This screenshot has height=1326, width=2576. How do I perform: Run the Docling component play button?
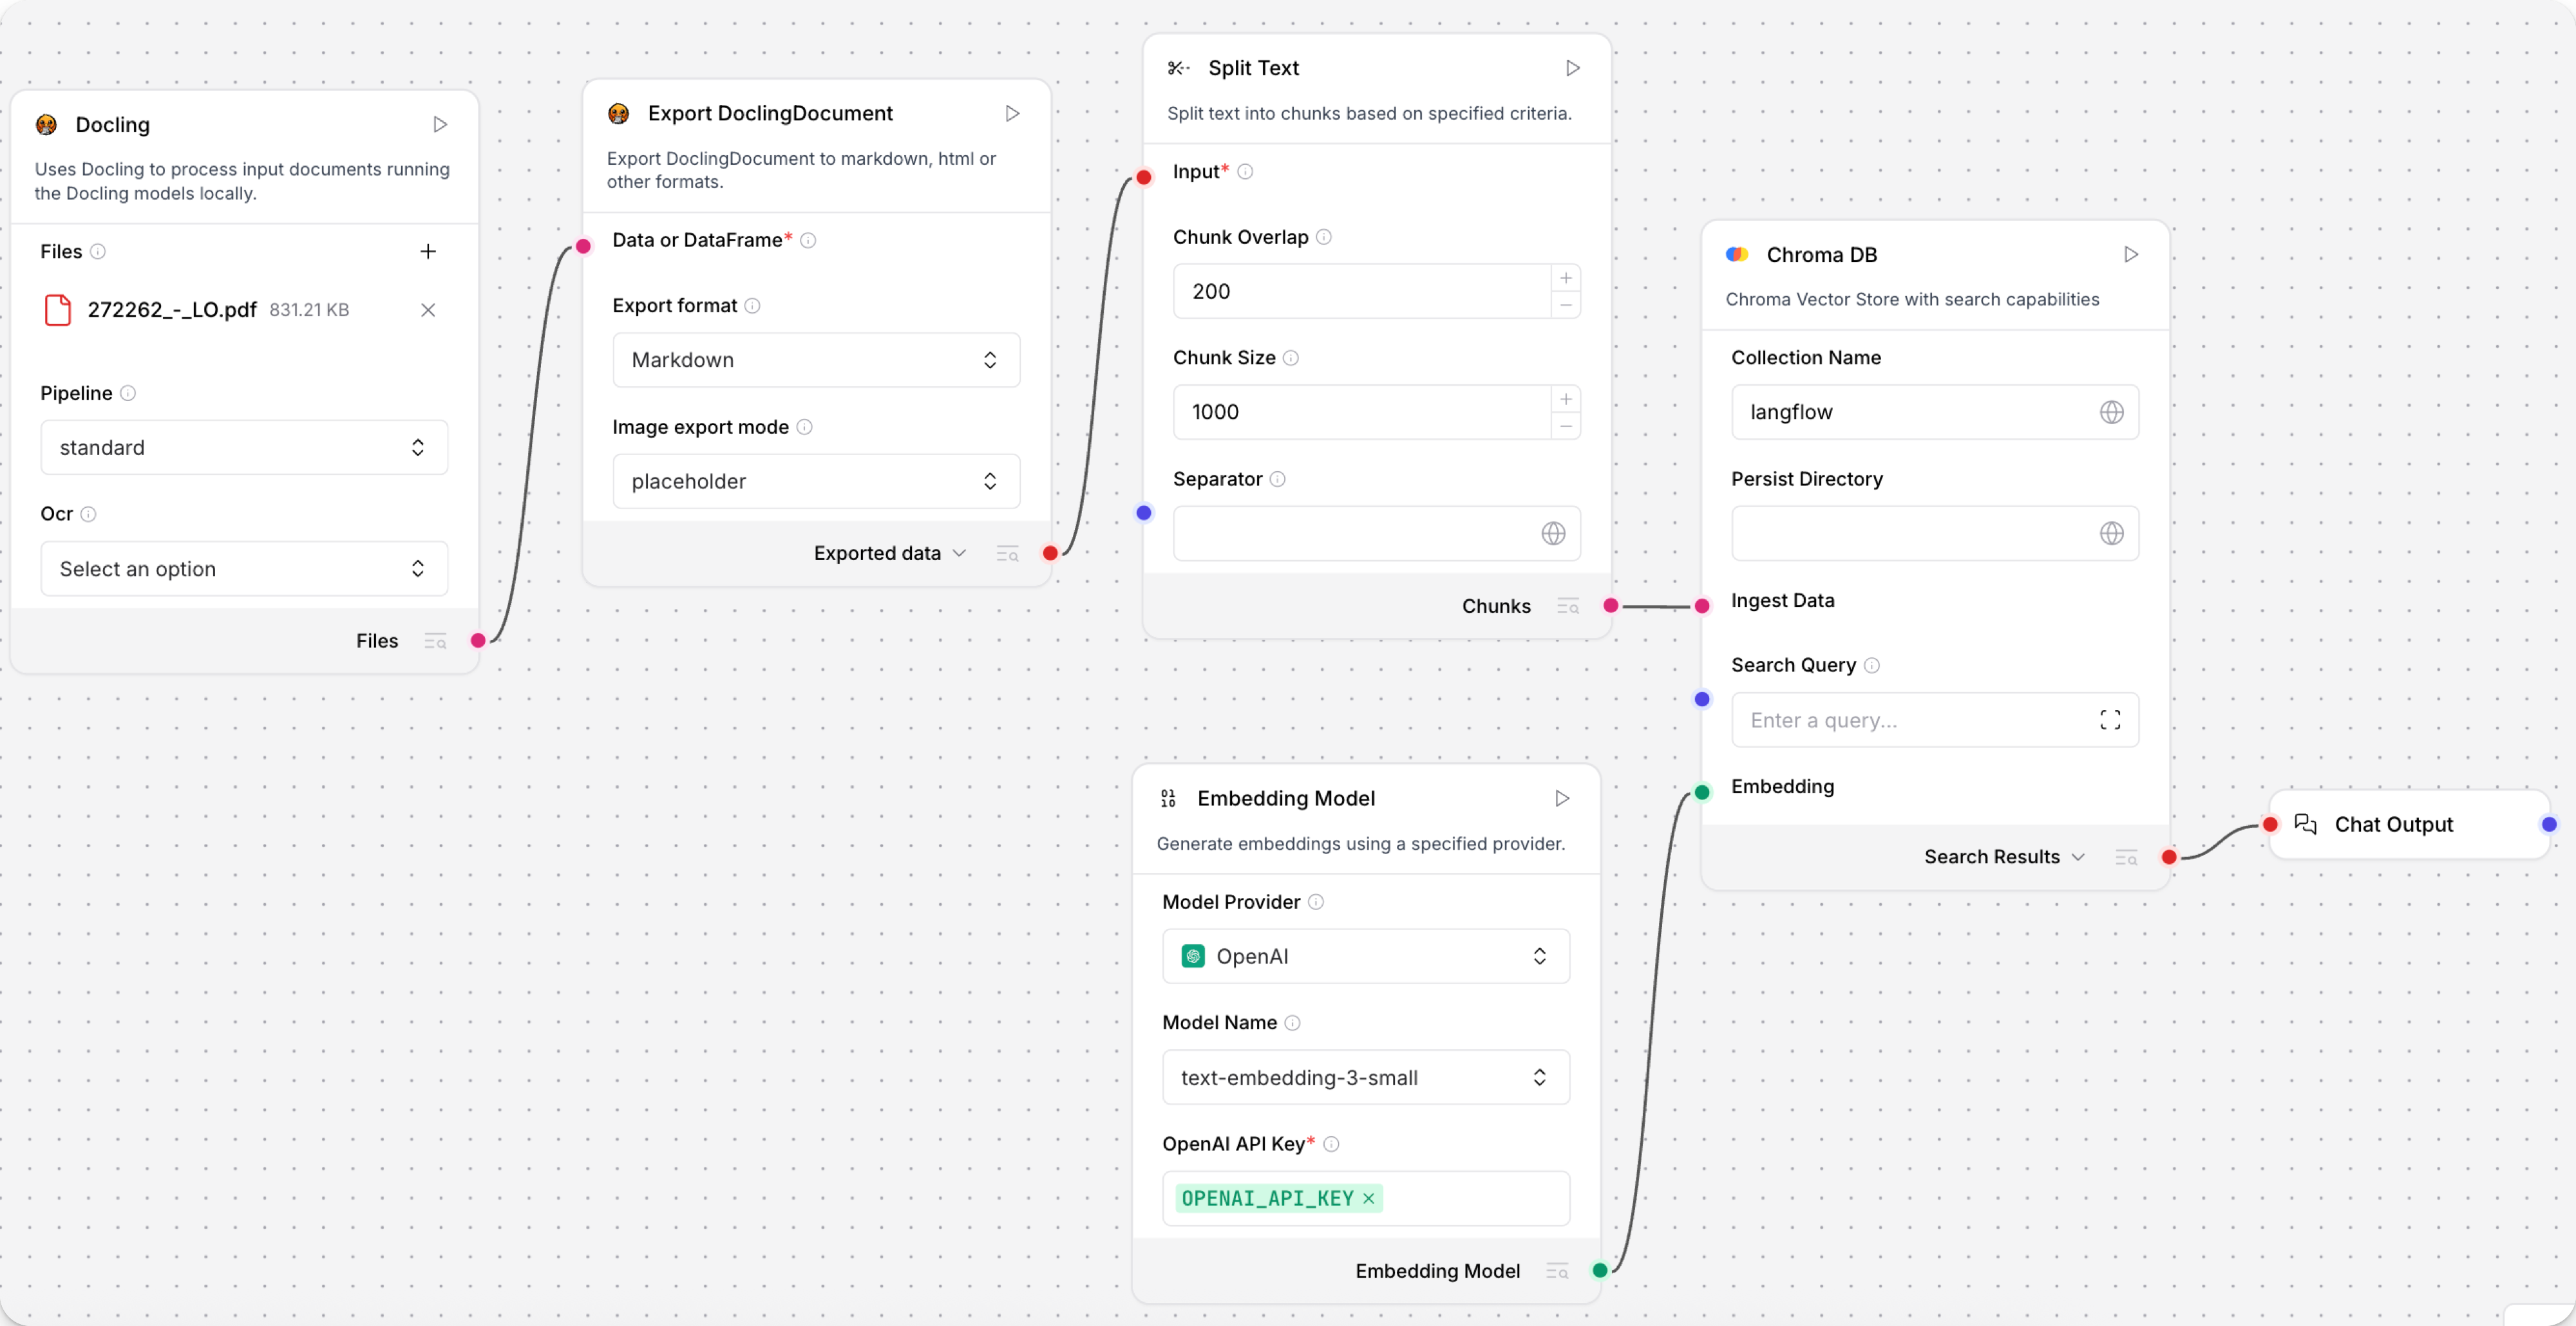pyautogui.click(x=440, y=124)
